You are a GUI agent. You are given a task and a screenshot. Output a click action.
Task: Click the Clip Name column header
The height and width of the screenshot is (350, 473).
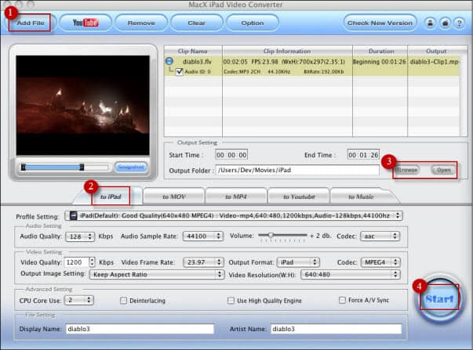coord(192,51)
